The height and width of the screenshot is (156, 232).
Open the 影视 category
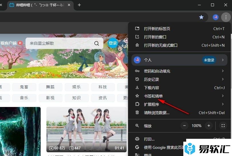[x=50, y=98]
